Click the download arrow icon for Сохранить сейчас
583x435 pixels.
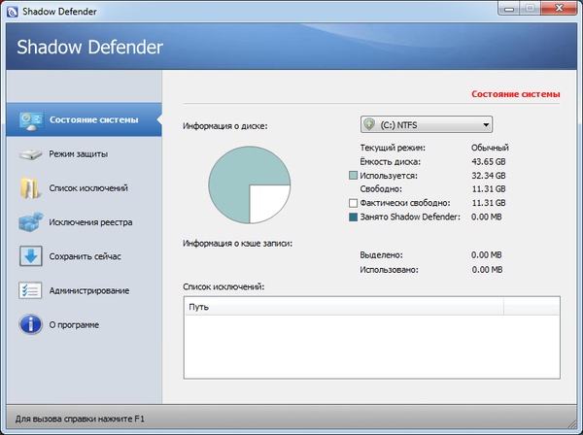pyautogui.click(x=29, y=256)
